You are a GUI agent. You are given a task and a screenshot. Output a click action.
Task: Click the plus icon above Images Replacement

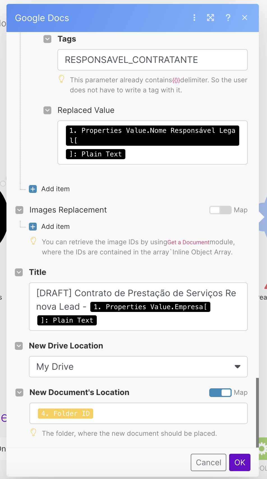pyautogui.click(x=33, y=189)
